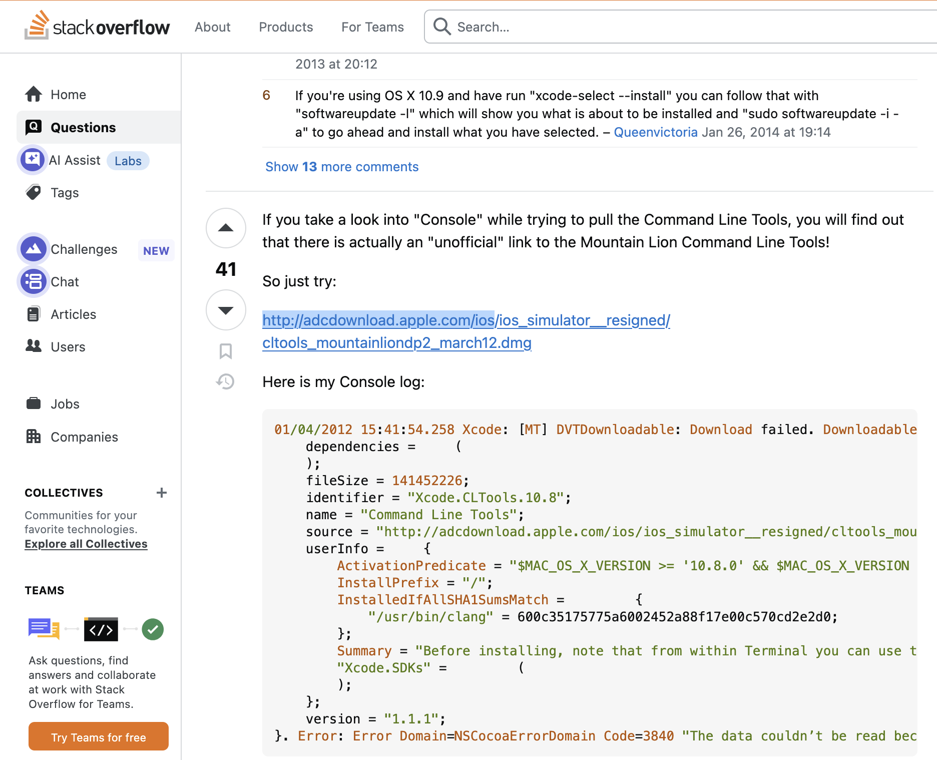Click the COLLECTIVES heading
The width and height of the screenshot is (937, 760).
tap(64, 493)
